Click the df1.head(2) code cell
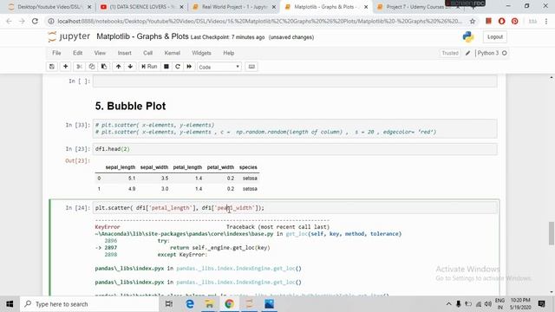Image resolution: width=555 pixels, height=312 pixels. [x=295, y=149]
